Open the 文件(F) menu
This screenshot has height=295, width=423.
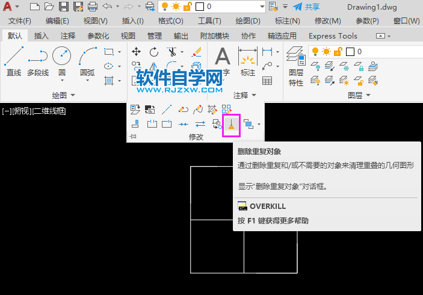coord(19,21)
